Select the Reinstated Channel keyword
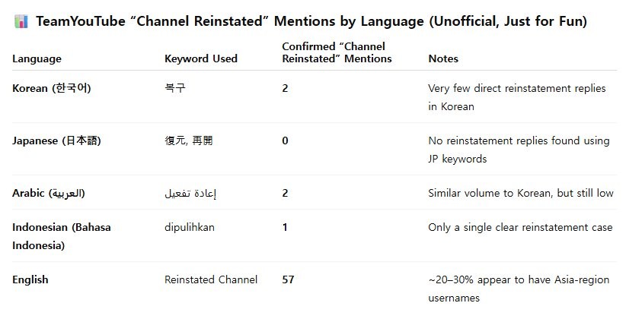 coord(211,279)
